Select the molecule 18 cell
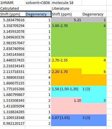Image resolution: width=112 pixels, height=129 pixels. click(x=66, y=3)
